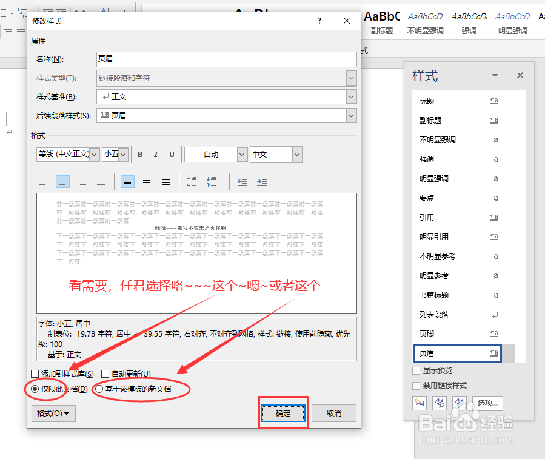The width and height of the screenshot is (545, 459).
Task: Close the 样式 pane
Action: point(520,75)
